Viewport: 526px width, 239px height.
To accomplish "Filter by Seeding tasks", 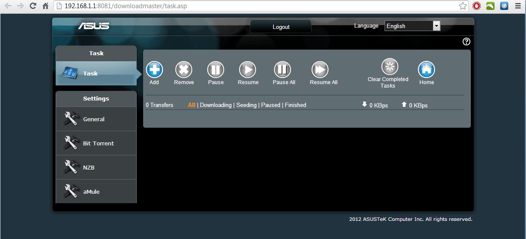I will click(x=246, y=105).
